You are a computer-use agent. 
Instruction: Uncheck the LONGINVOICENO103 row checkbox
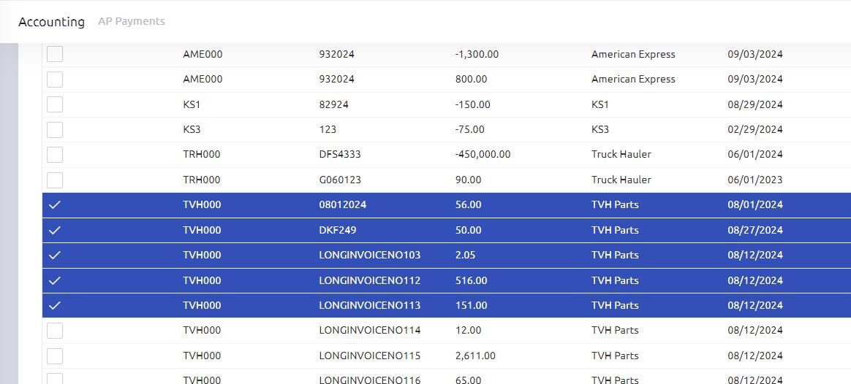coord(55,255)
